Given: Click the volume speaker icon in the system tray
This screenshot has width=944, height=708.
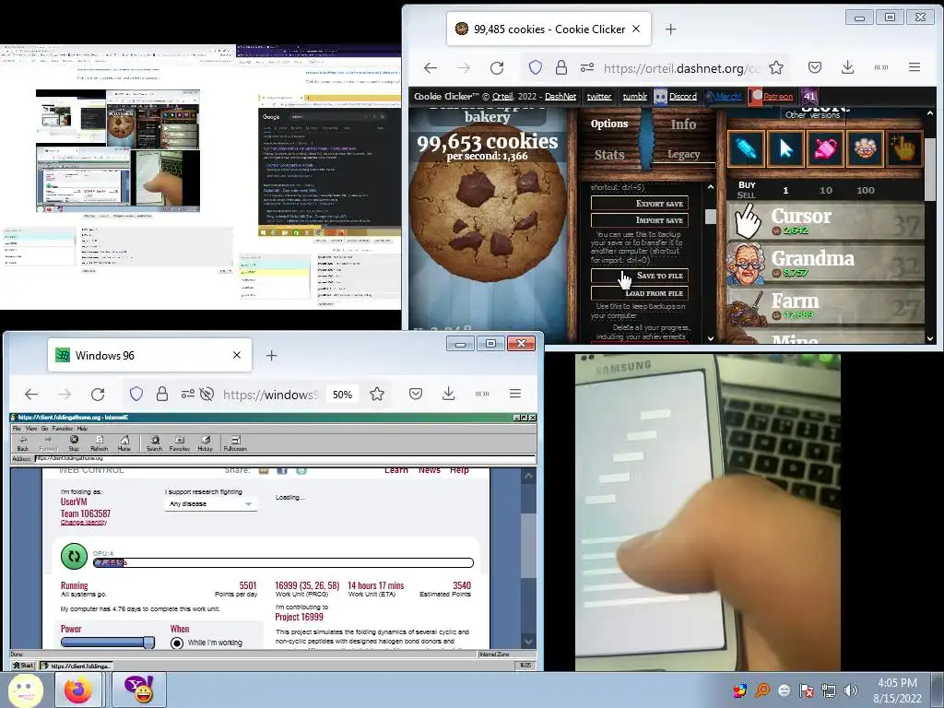Looking at the screenshot, I should pos(851,690).
